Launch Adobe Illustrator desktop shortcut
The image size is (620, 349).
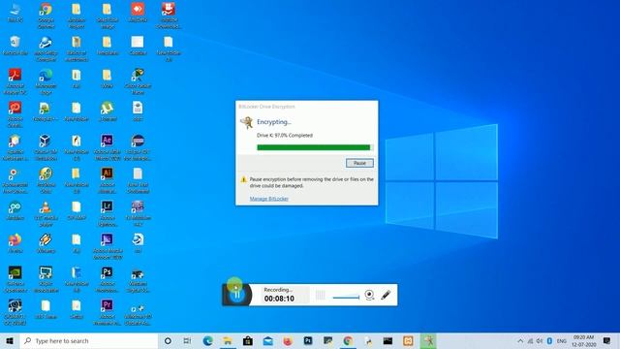108,180
